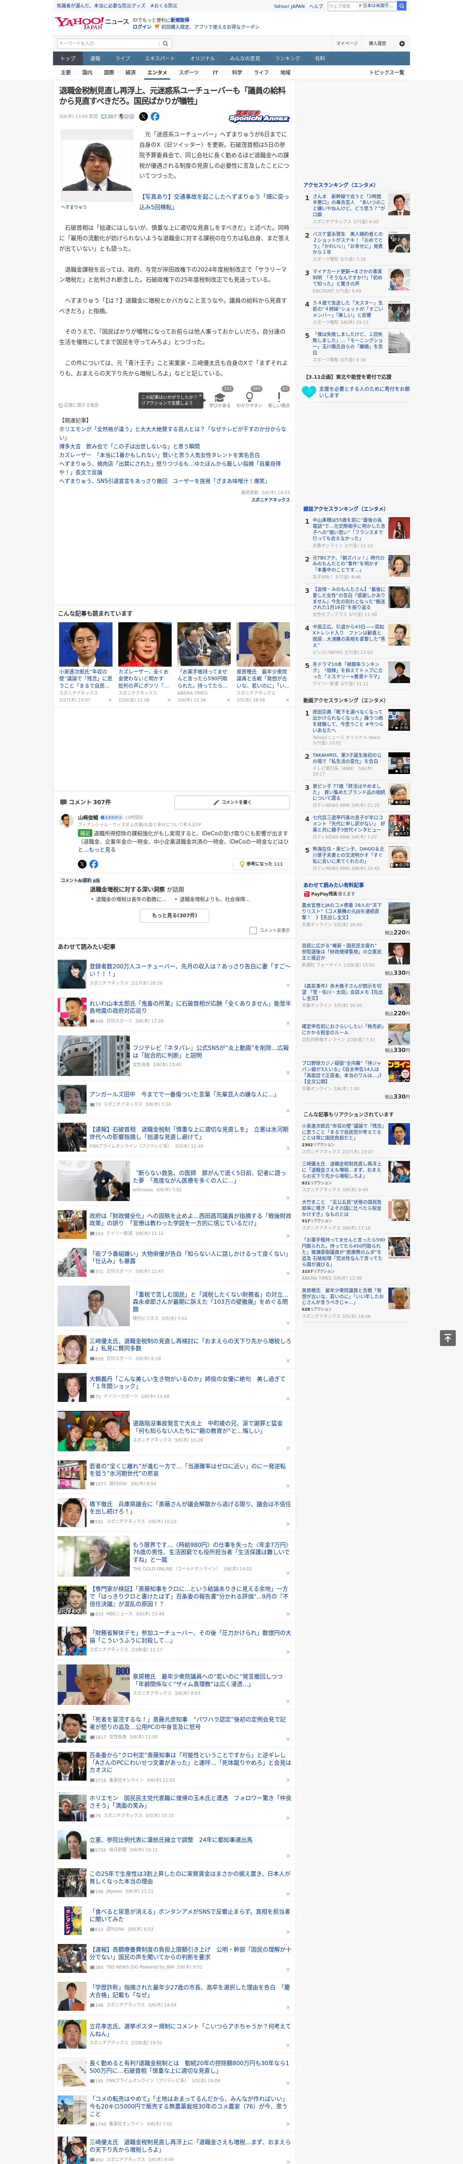Click the へずまりゅう portrait photo
This screenshot has width=463, height=2164.
coord(96,165)
